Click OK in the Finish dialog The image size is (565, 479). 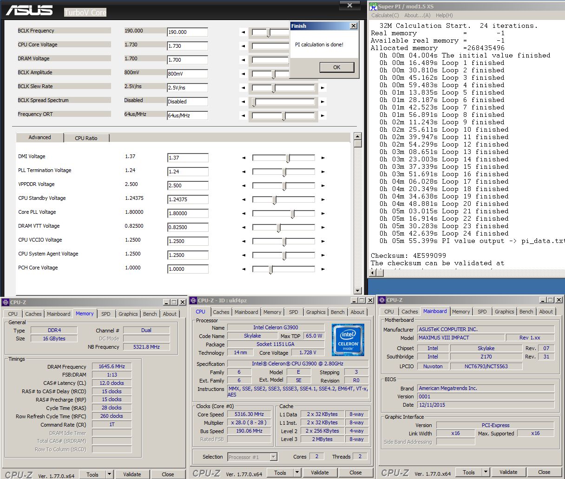[337, 67]
